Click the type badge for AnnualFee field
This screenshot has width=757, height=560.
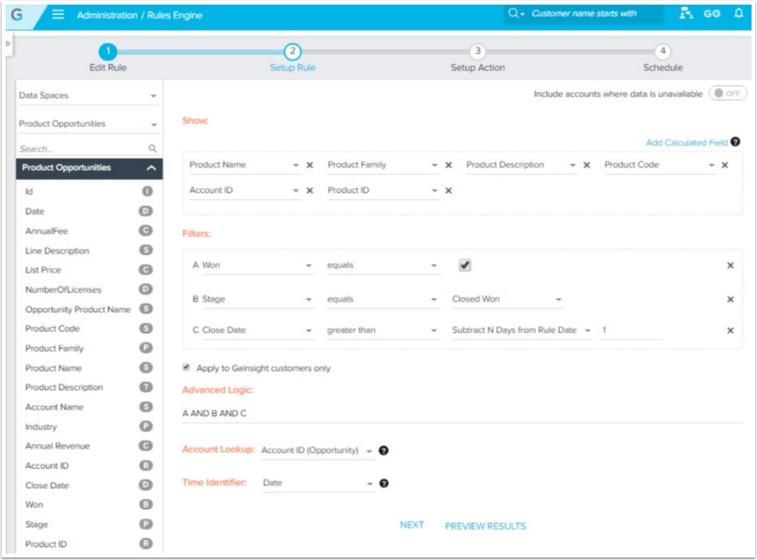(146, 231)
